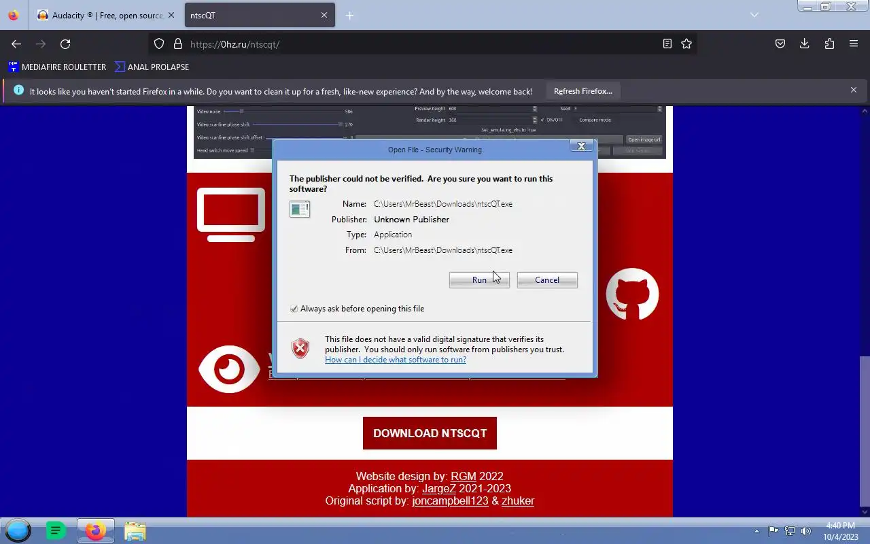The width and height of the screenshot is (870, 544).
Task: Open the Windows Start orb
Action: coord(18,530)
